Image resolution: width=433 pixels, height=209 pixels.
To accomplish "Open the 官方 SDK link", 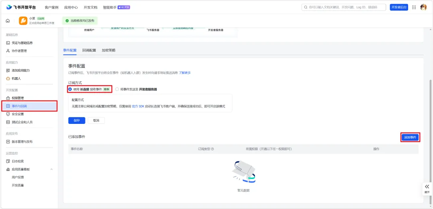I will (x=138, y=106).
